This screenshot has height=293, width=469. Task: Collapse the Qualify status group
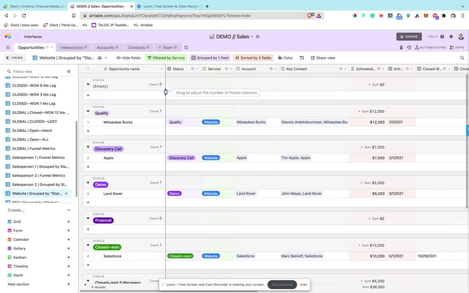(x=88, y=111)
